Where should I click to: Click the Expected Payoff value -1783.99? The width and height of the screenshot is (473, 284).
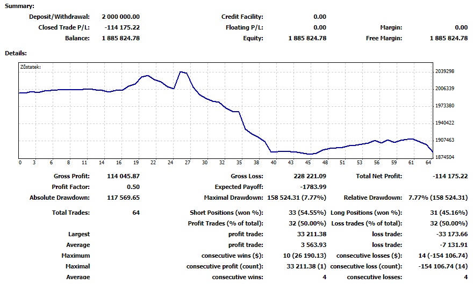point(313,187)
